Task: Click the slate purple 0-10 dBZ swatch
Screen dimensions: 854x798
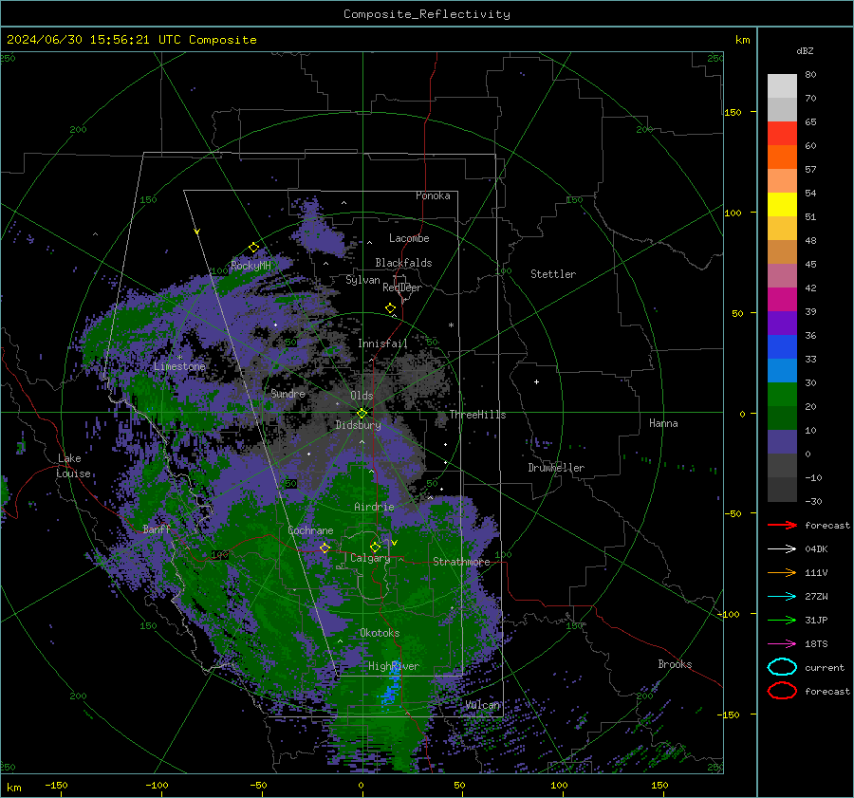Action: pos(782,442)
